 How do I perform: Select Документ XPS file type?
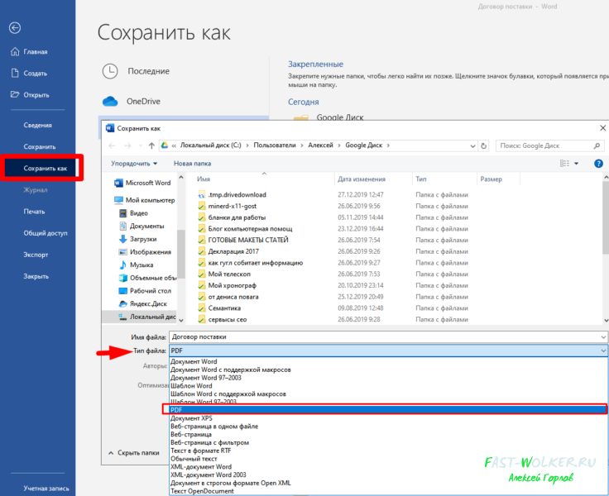pyautogui.click(x=191, y=418)
